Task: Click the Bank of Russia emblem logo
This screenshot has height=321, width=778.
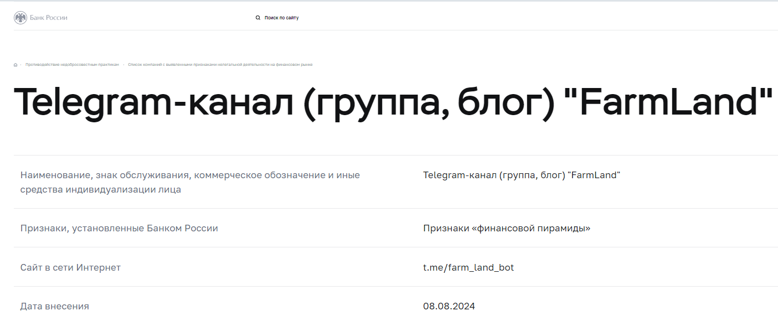Action: tap(20, 18)
